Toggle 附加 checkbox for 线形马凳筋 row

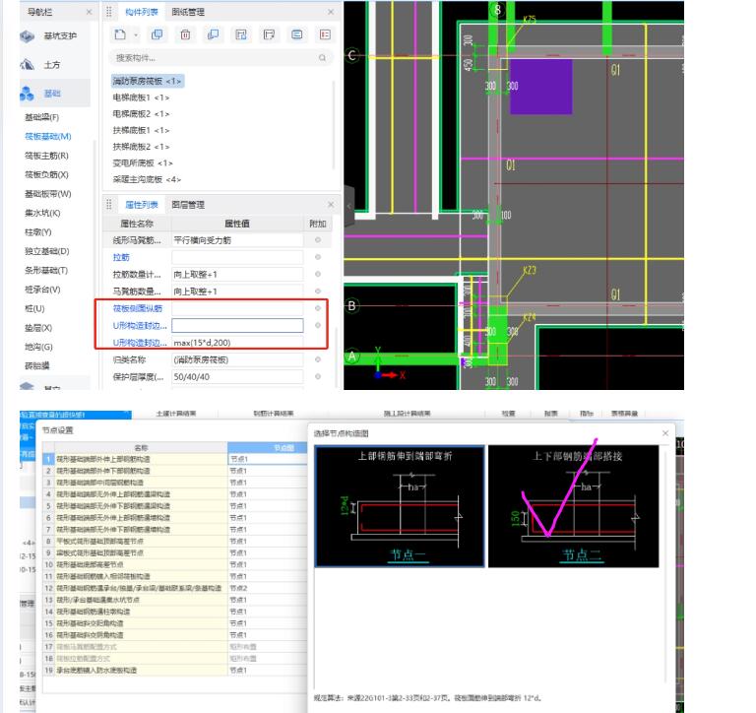318,239
